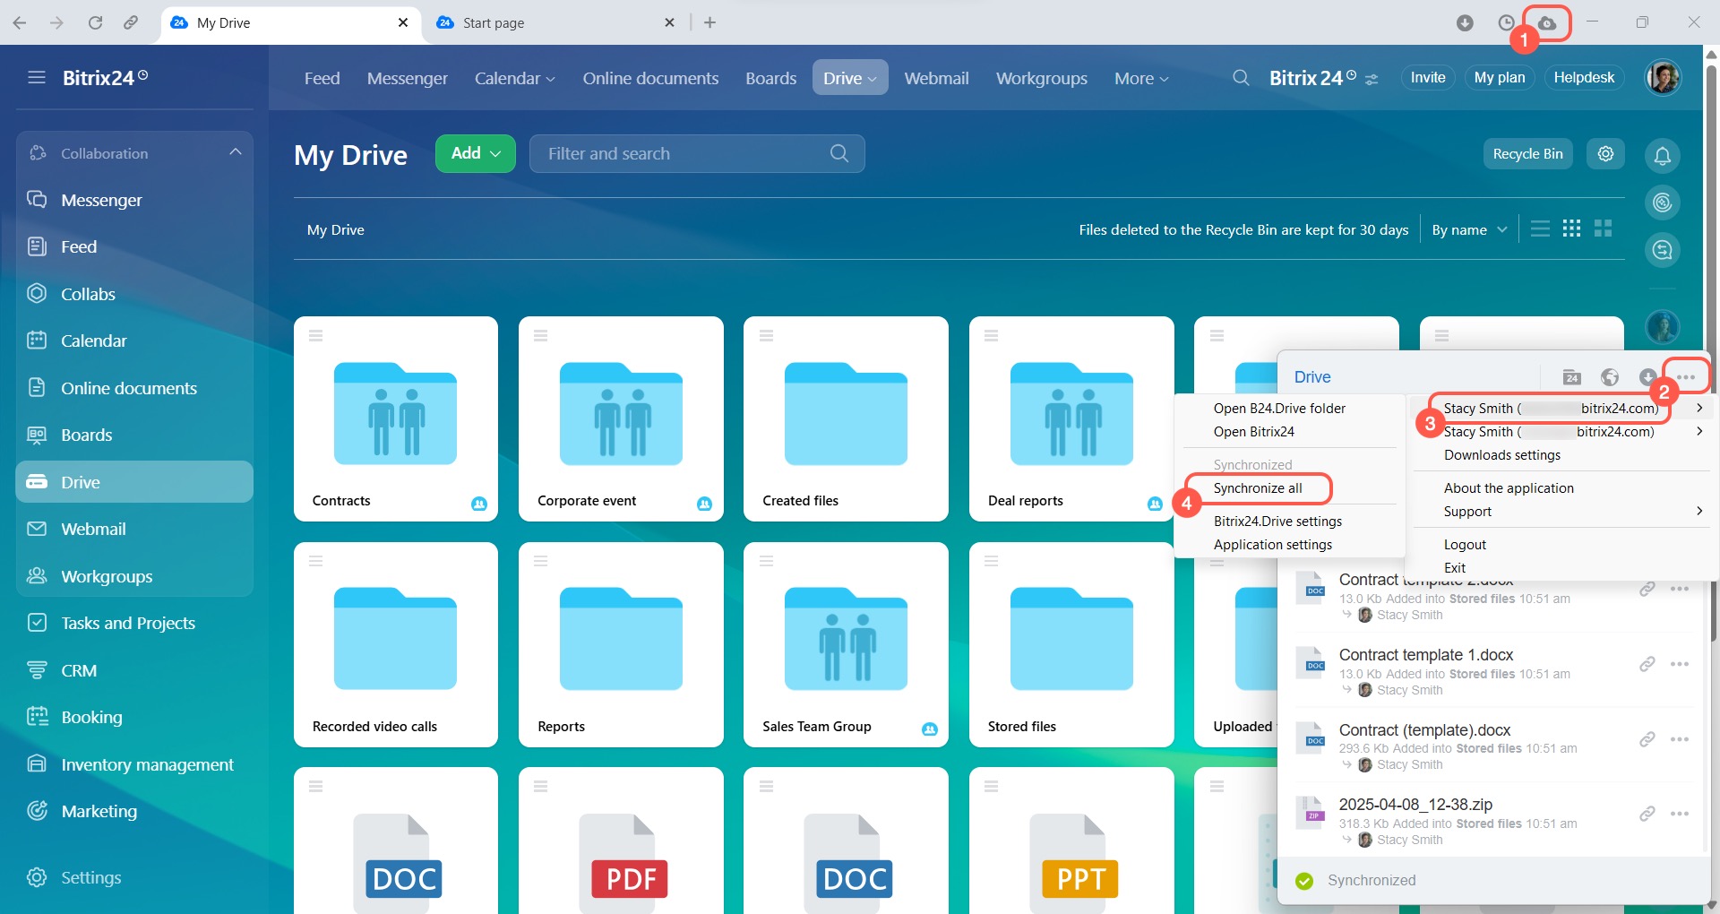1720x914 pixels.
Task: Open the Drive dropdown in top navigation
Action: click(x=850, y=78)
